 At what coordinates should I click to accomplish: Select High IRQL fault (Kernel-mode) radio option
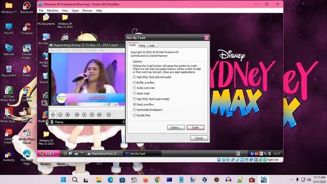[x=152, y=77]
